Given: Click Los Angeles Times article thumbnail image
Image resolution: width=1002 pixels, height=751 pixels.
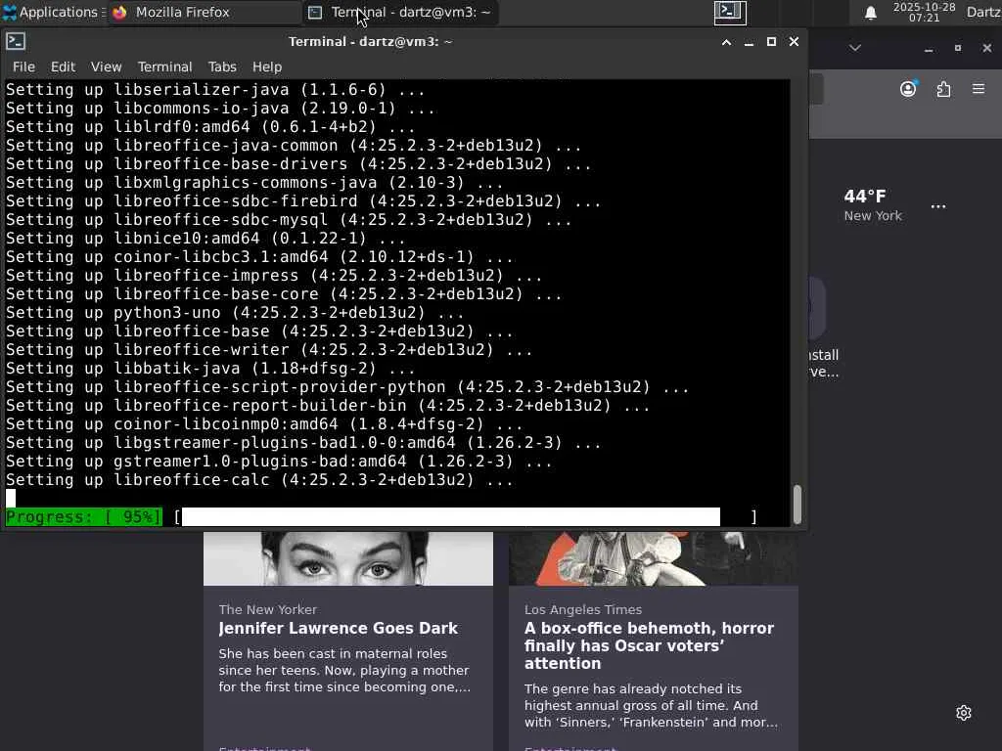Looking at the screenshot, I should click(x=653, y=558).
